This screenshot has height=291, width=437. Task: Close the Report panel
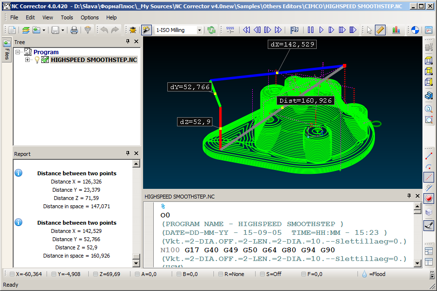point(136,153)
